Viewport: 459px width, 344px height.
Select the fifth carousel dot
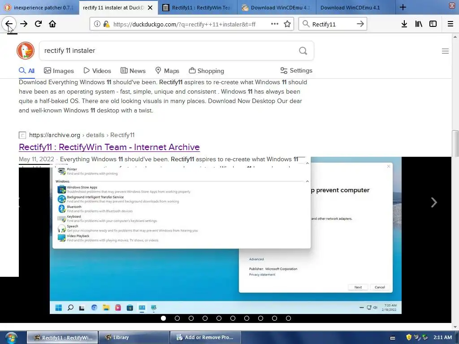coord(219,318)
